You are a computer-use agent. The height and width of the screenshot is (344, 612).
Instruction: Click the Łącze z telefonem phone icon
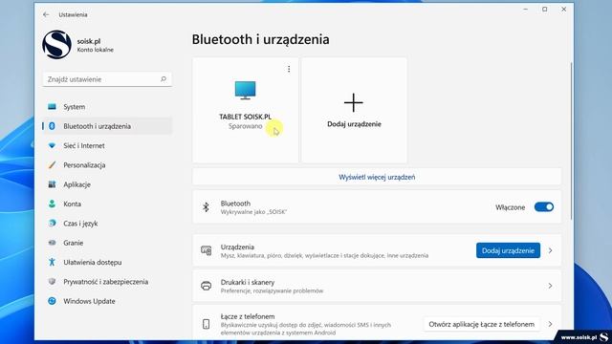click(207, 324)
